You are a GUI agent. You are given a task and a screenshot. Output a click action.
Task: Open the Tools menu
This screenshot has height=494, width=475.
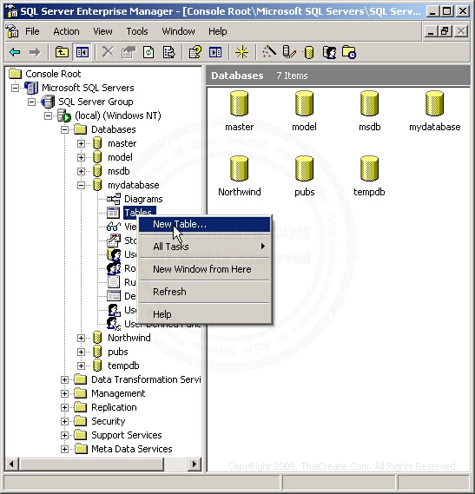[x=137, y=31]
